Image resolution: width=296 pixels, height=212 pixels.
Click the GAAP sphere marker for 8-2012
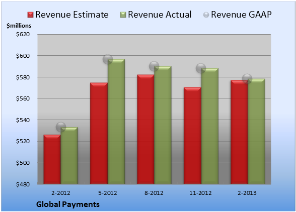(154, 66)
